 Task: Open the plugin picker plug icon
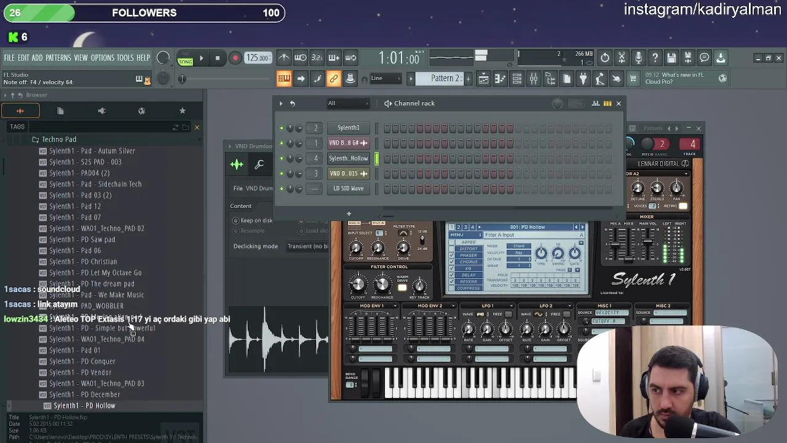583,79
